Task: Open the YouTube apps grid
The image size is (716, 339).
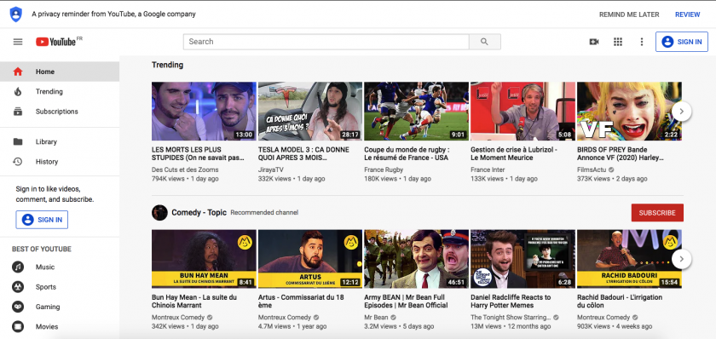Action: pyautogui.click(x=618, y=42)
